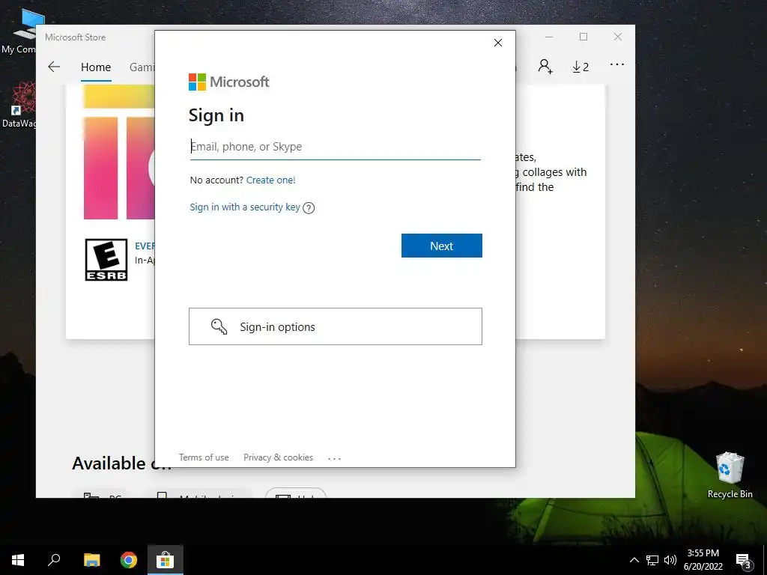This screenshot has height=575, width=767.
Task: Click the Email, phone, or Skype field
Action: [x=335, y=147]
